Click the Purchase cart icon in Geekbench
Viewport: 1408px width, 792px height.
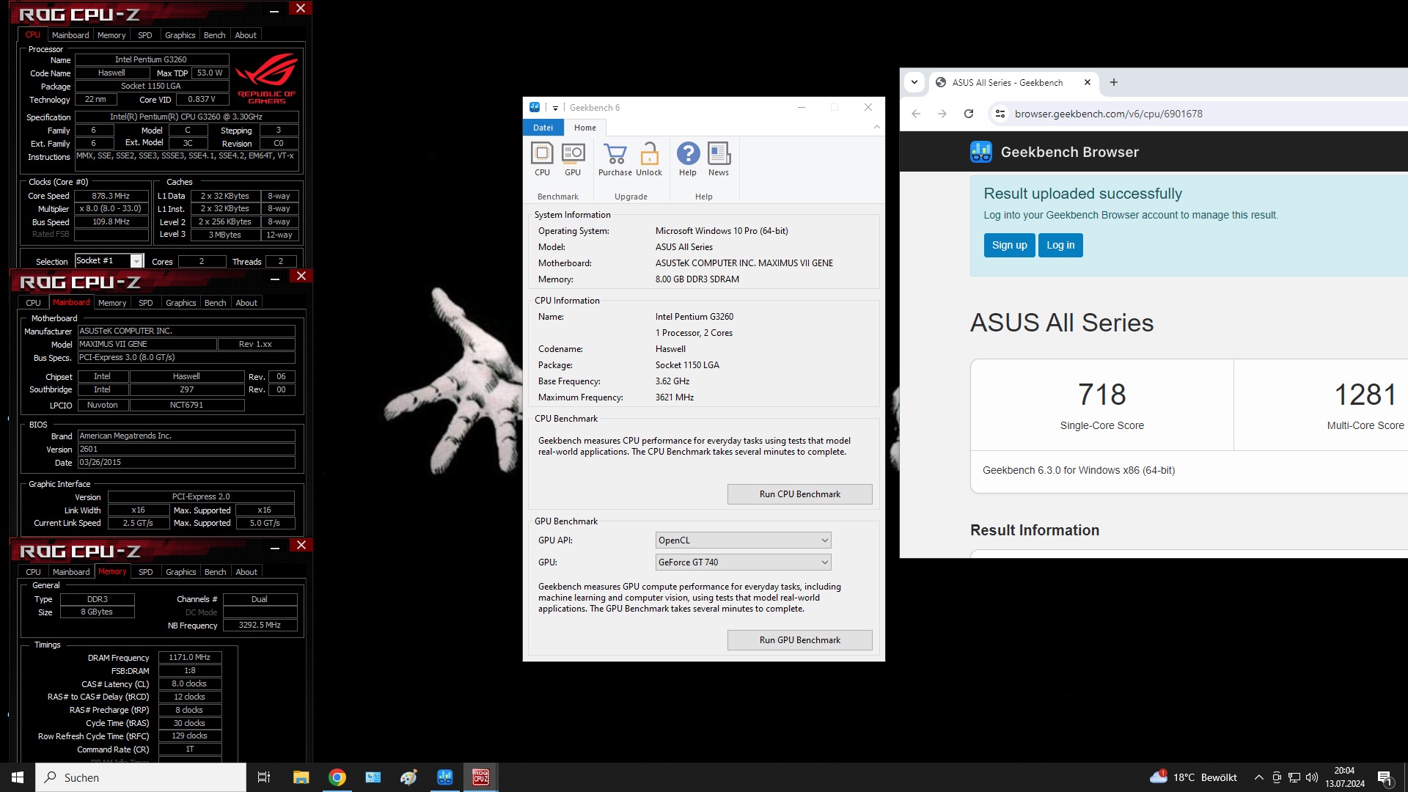tap(615, 160)
